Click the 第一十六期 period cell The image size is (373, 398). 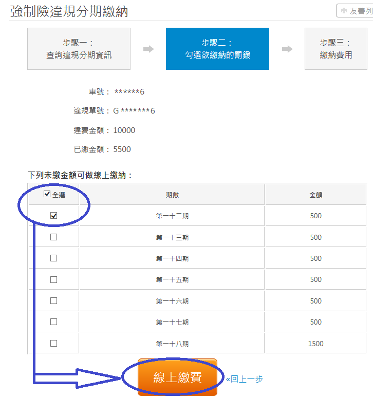172,301
